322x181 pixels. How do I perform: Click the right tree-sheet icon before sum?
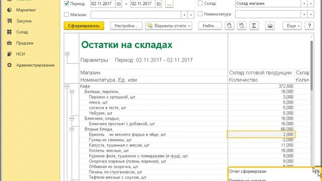(242, 26)
